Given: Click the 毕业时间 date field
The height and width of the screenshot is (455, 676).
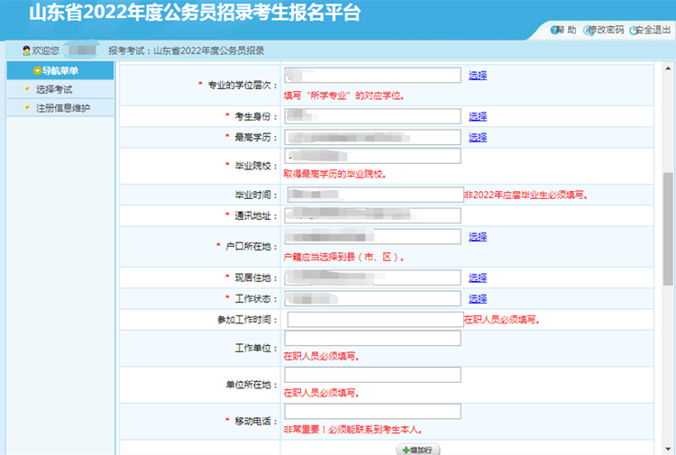Looking at the screenshot, I should coord(374,194).
